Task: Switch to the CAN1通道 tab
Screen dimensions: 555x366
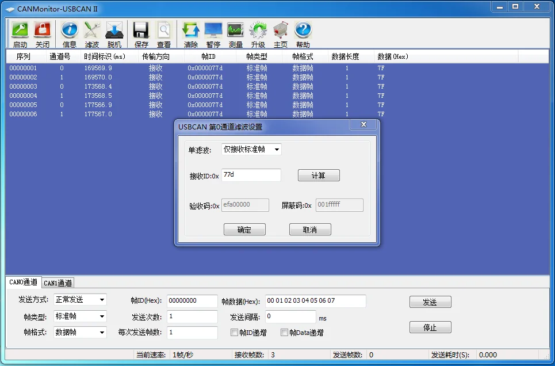Action: click(x=58, y=283)
